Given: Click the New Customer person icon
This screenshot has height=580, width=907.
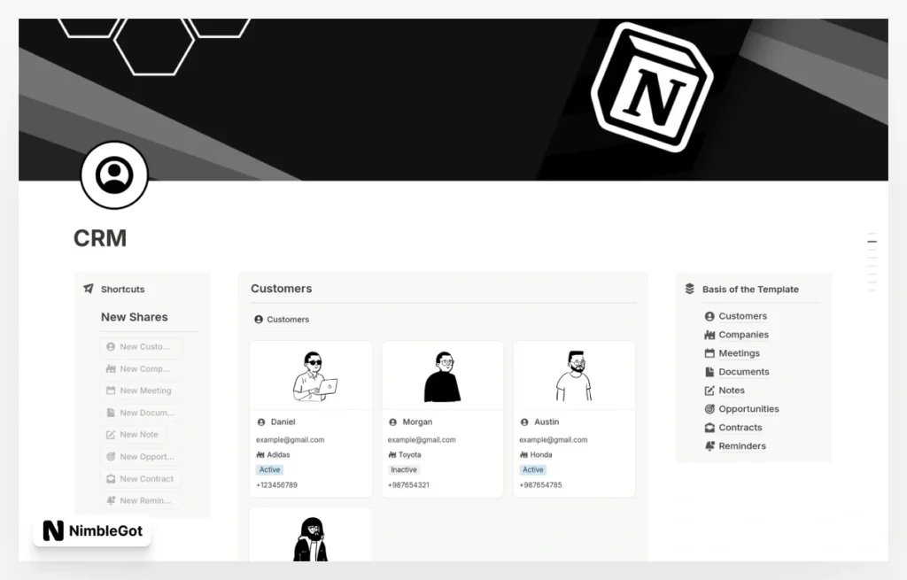Looking at the screenshot, I should [x=111, y=347].
